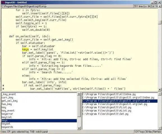Click the 'Extracting keywords from files' line
Viewport: 162px width, 134px height.
point(66,66)
